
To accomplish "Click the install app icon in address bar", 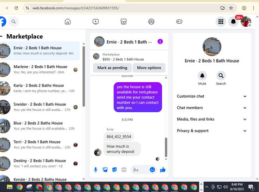I will [223, 8].
